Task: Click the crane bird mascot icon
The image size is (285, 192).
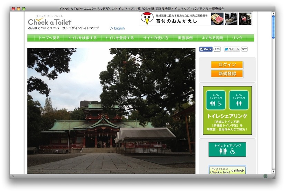Action: click(x=147, y=19)
